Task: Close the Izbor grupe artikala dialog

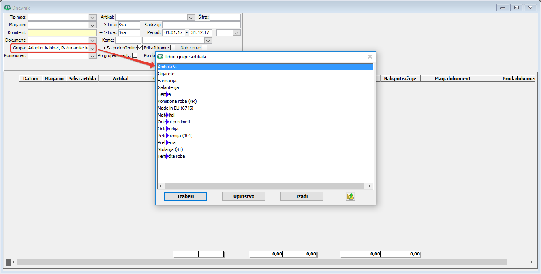Action: tap(370, 57)
